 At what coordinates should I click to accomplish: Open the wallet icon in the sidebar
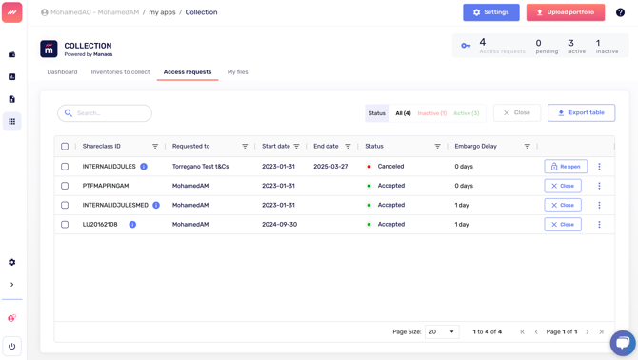(11, 54)
